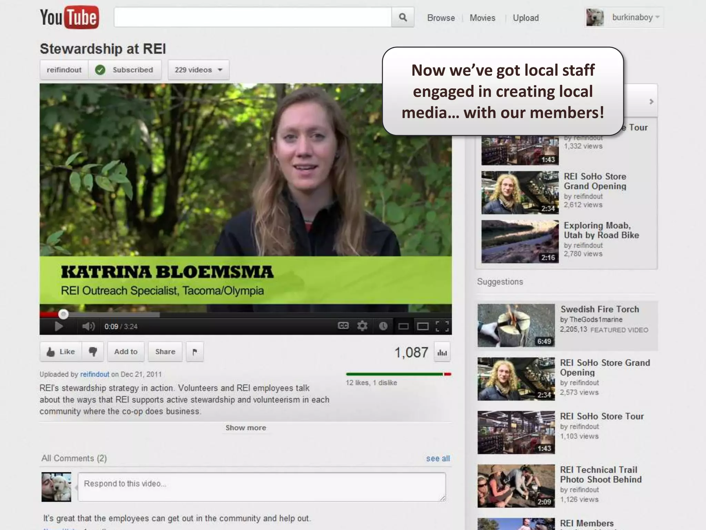Click the Suggestions heading
The width and height of the screenshot is (706, 530).
point(500,282)
